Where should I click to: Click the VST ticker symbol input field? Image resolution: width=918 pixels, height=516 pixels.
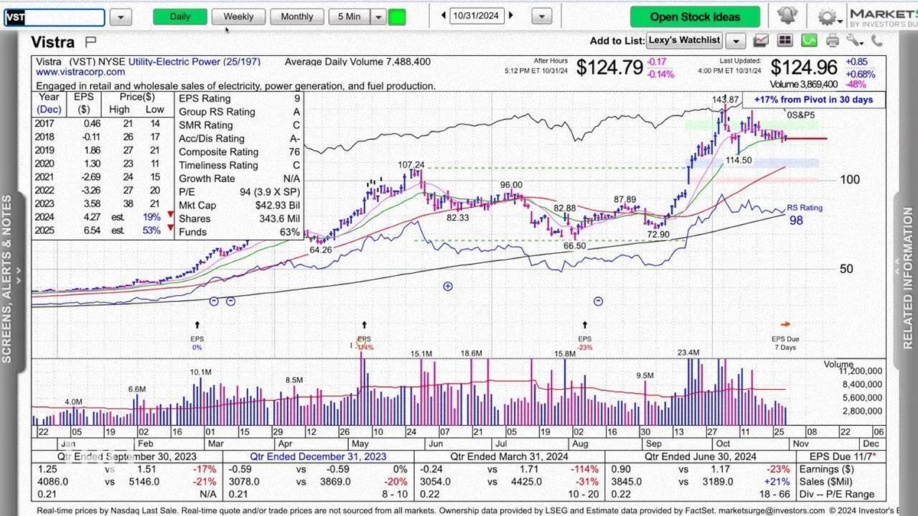[54, 17]
